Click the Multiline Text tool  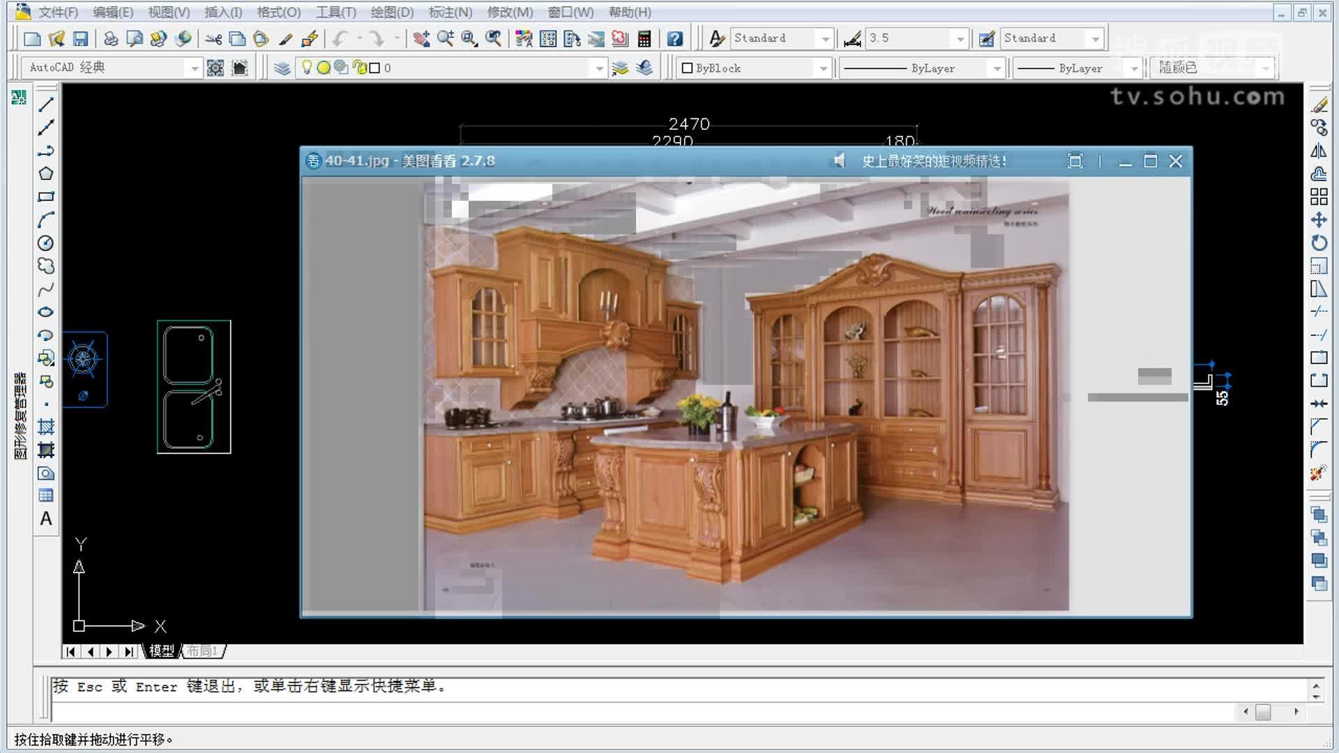click(46, 519)
